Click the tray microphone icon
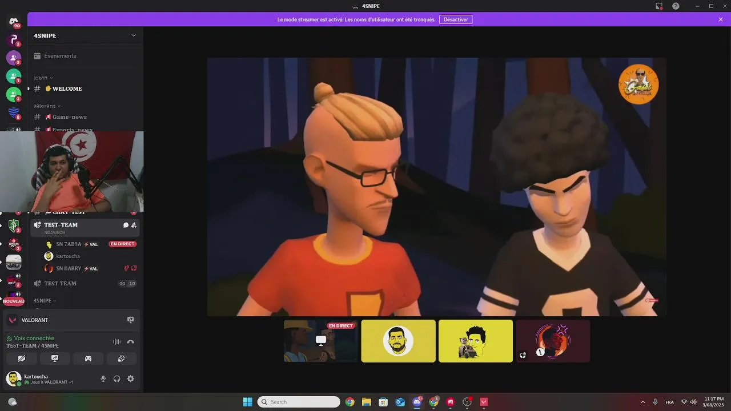The image size is (731, 411). pyautogui.click(x=655, y=402)
